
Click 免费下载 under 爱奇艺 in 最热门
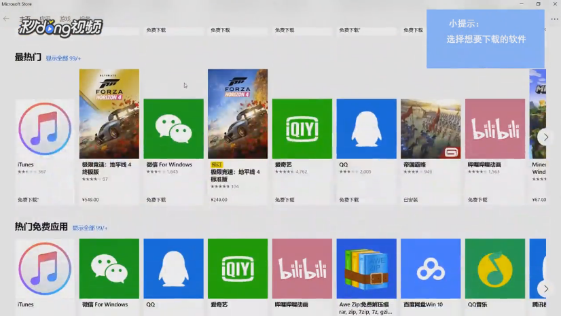[285, 200]
